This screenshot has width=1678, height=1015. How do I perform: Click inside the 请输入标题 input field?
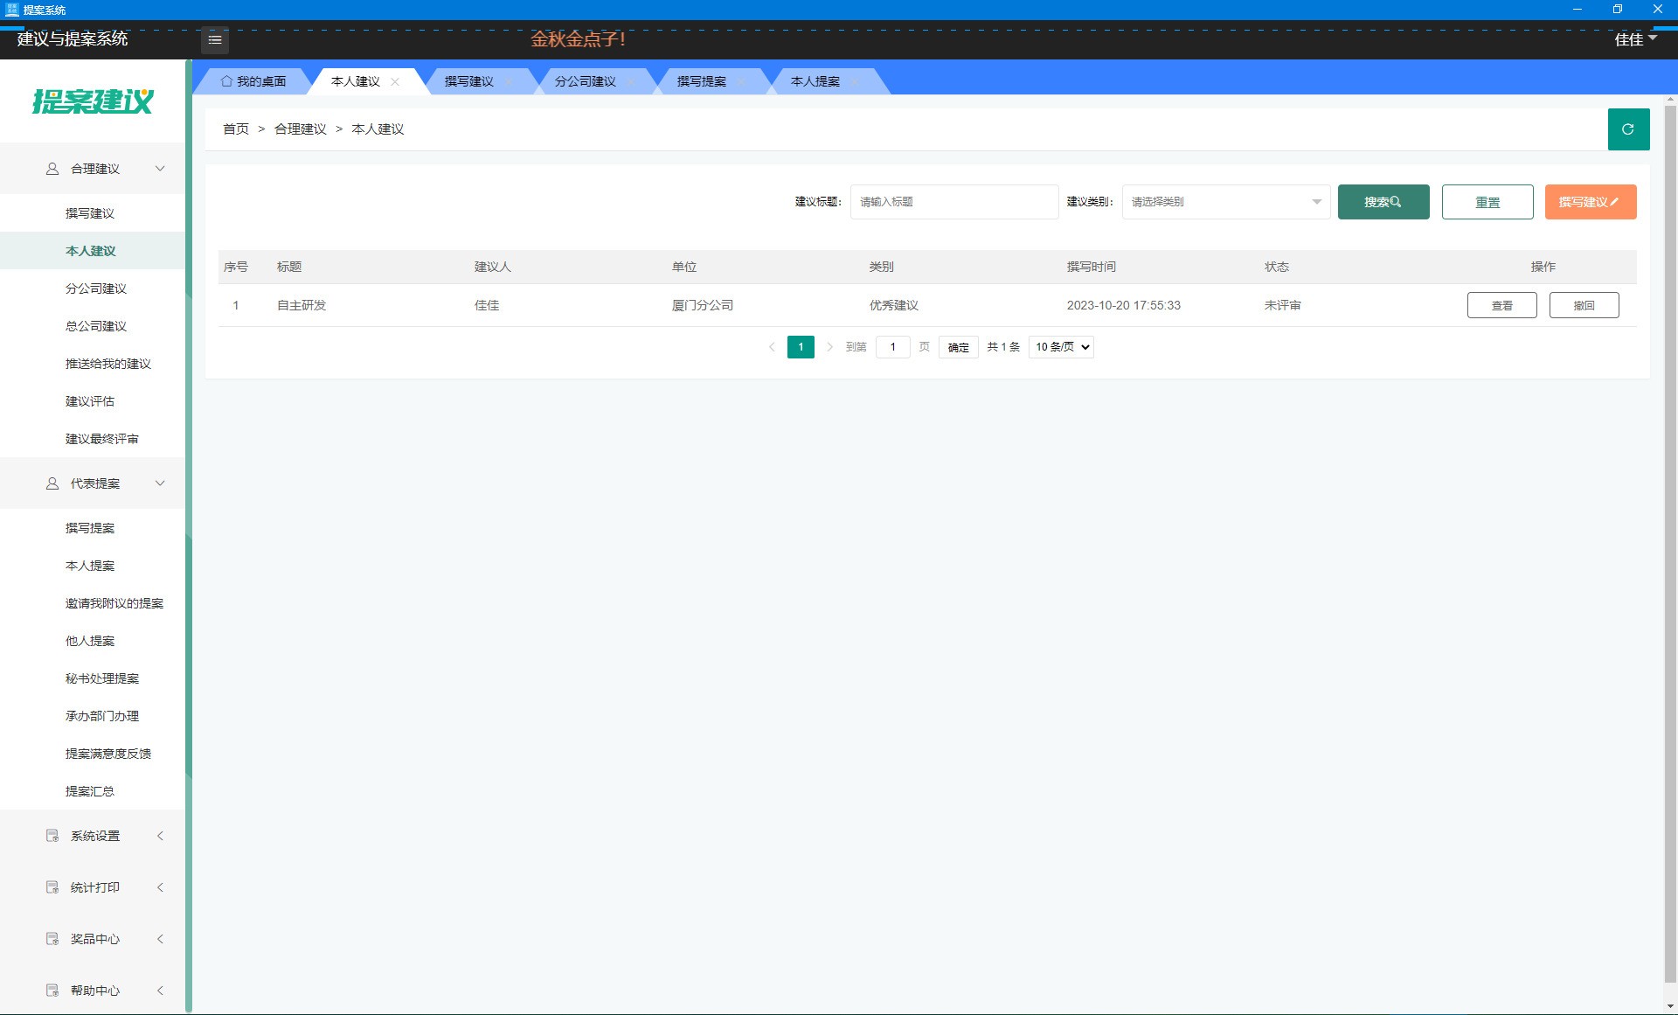(953, 201)
